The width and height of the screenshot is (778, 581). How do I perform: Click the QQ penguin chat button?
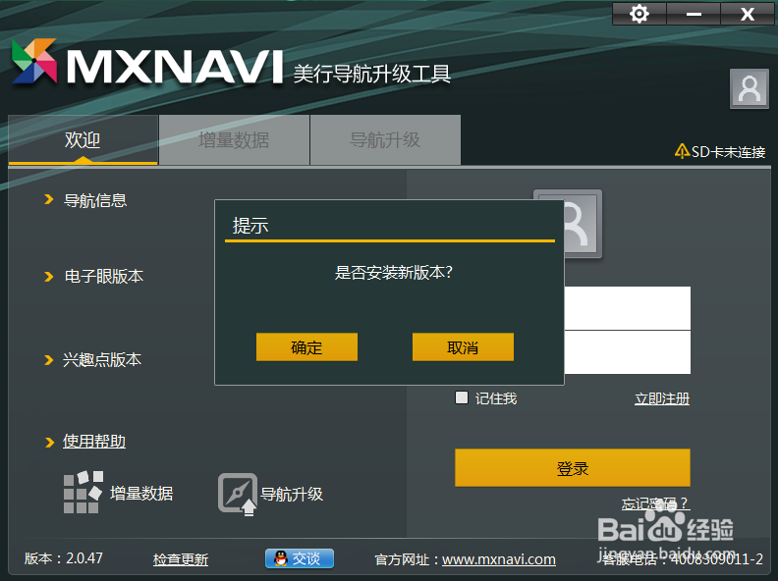click(x=300, y=558)
